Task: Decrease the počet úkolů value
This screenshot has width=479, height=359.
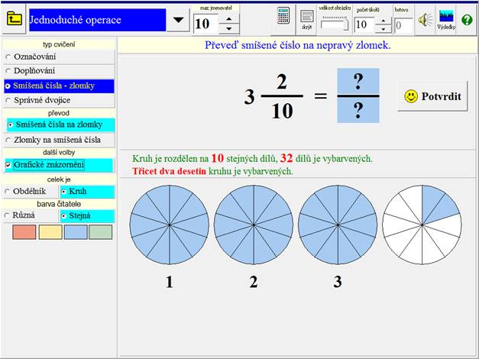Action: [x=381, y=29]
